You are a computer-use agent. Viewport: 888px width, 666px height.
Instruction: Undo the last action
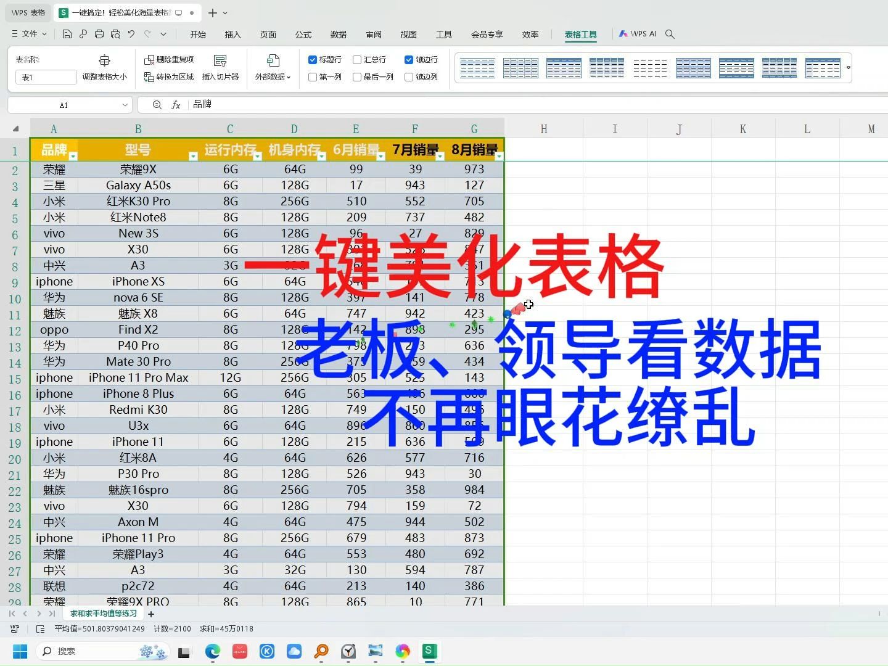coord(131,34)
